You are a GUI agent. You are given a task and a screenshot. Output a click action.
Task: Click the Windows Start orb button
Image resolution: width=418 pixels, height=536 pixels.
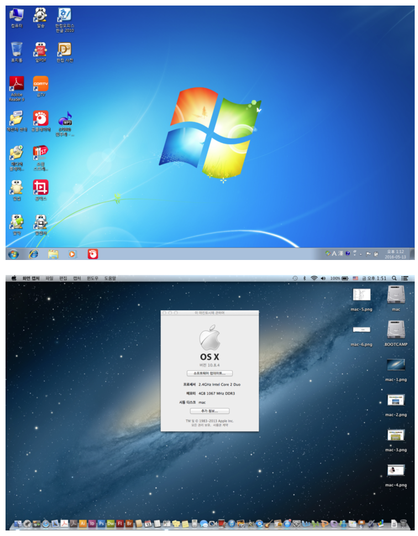tap(13, 254)
